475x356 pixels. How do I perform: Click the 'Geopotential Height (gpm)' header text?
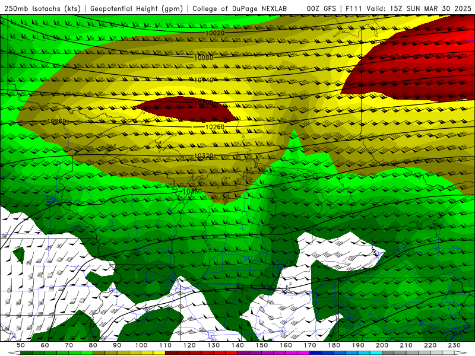[137, 9]
